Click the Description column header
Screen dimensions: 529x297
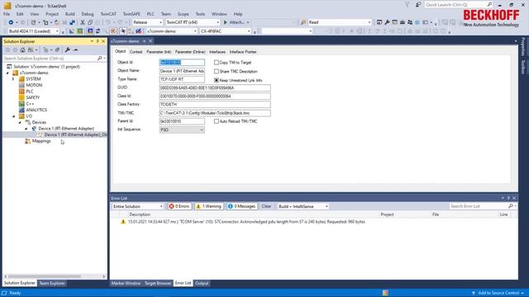[140, 214]
